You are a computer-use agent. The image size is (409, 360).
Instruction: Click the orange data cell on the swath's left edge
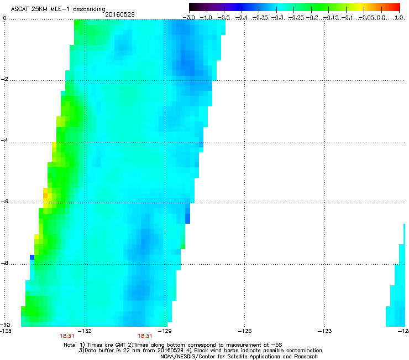[45, 196]
